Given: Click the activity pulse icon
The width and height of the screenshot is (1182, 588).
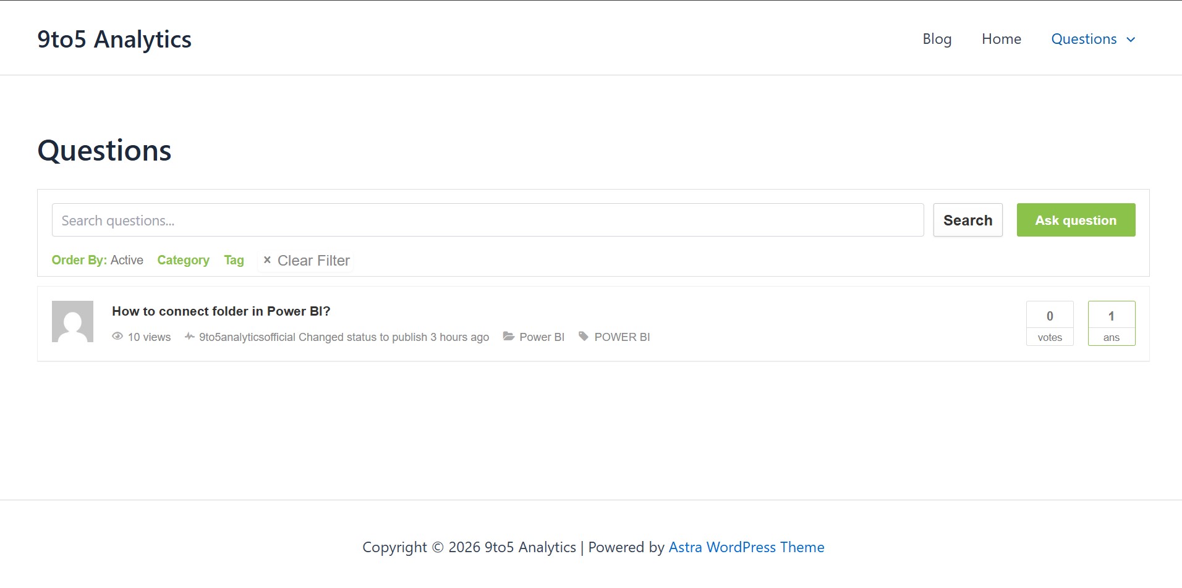Looking at the screenshot, I should 189,337.
